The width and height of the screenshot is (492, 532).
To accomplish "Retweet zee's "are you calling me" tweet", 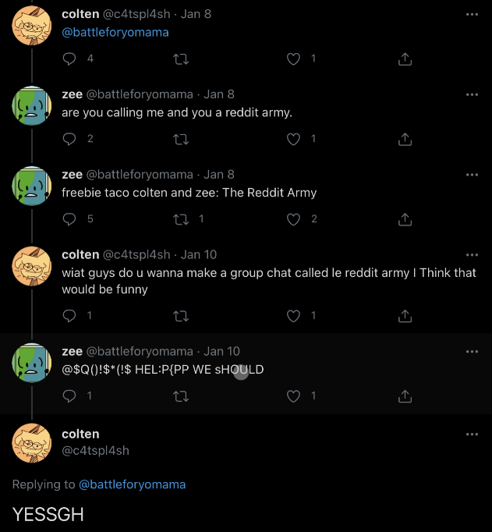I will [x=181, y=139].
